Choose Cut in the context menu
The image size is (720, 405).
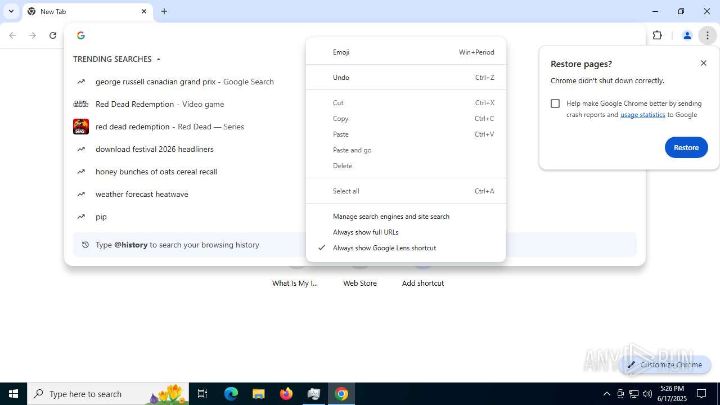click(x=406, y=103)
